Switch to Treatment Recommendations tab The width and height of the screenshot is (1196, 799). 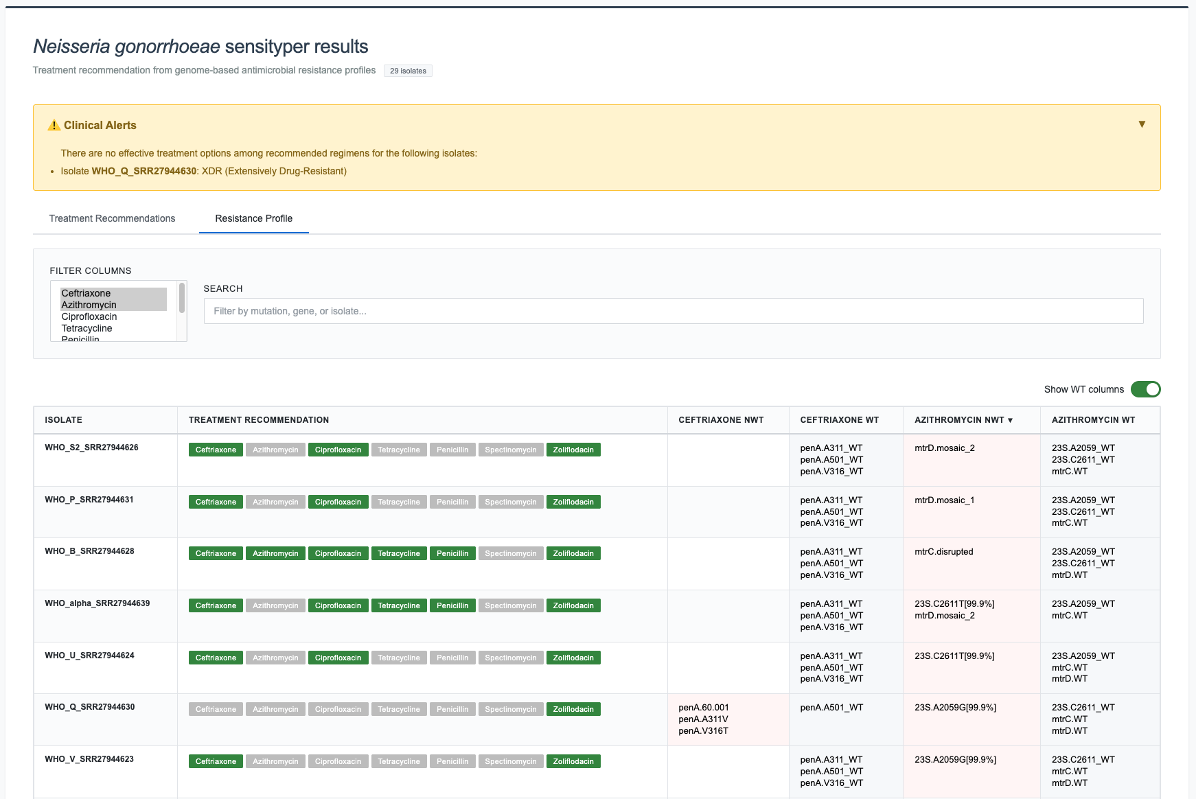pyautogui.click(x=112, y=218)
